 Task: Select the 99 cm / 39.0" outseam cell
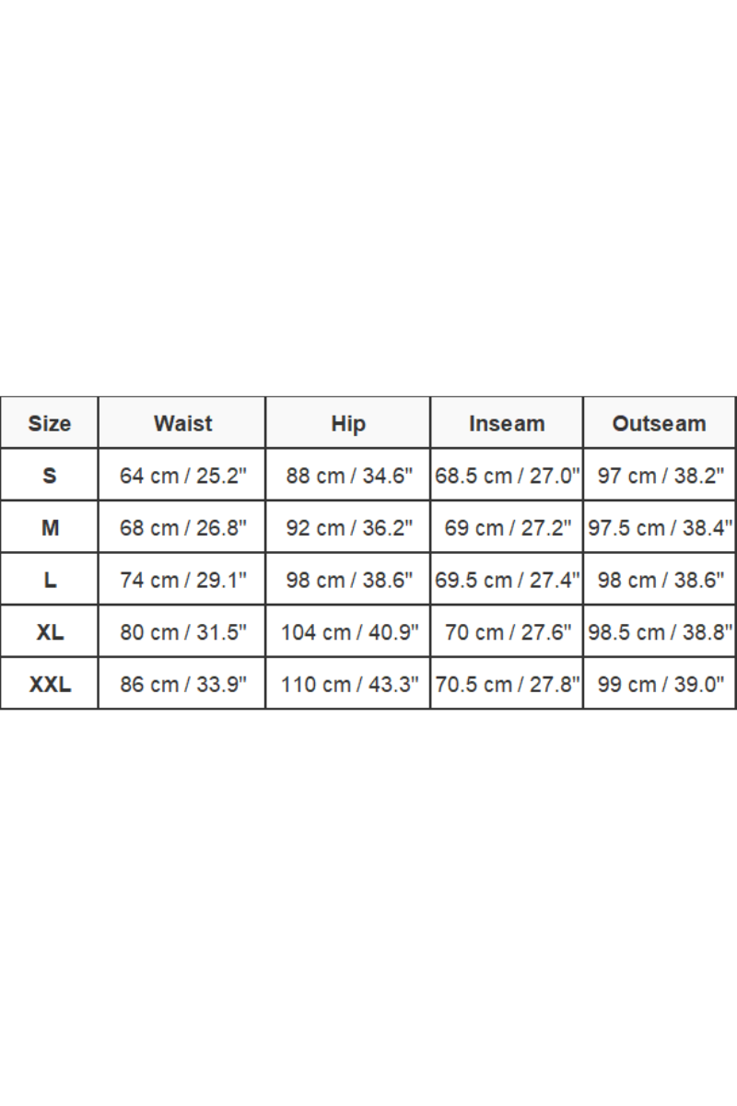pyautogui.click(x=660, y=684)
